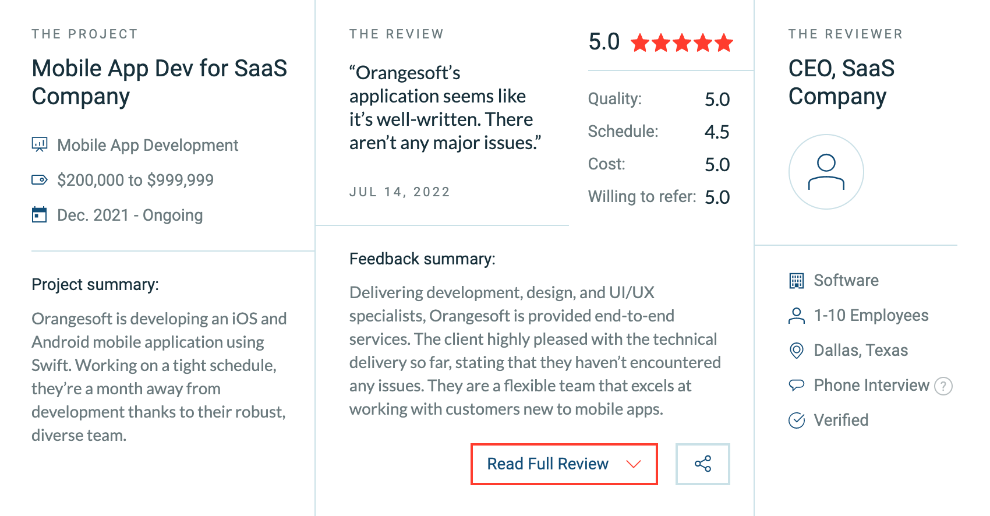Click the reviewer avatar placeholder icon
Viewport: 990px width, 516px height.
826,172
